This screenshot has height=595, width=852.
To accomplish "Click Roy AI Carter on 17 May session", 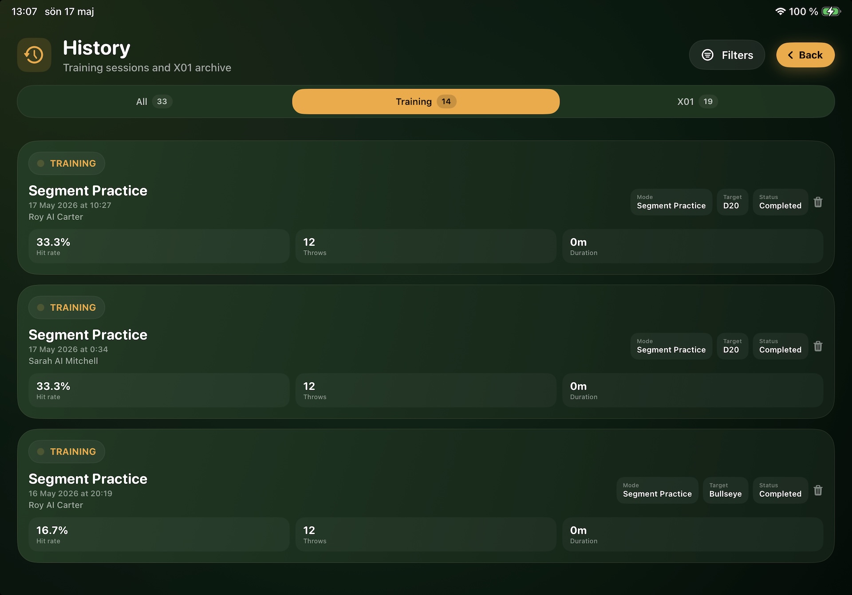I will pos(56,217).
